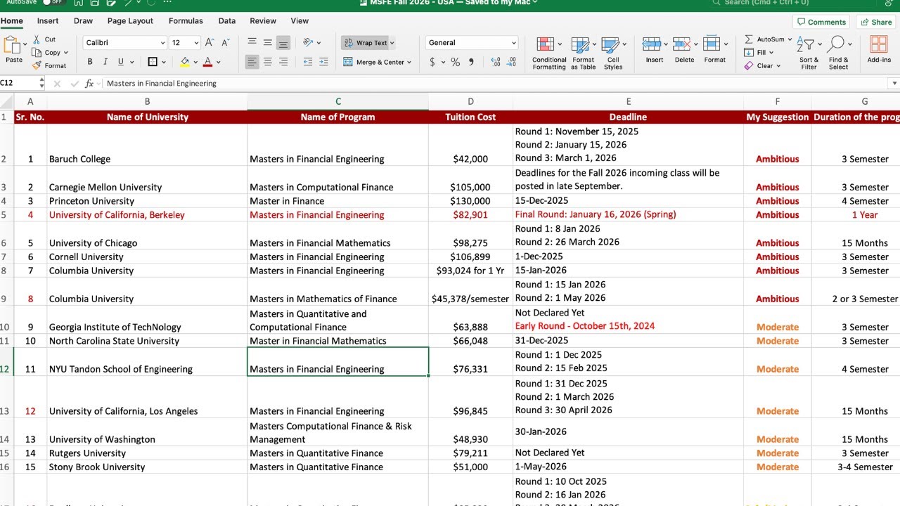This screenshot has width=900, height=506.
Task: Switch to the Insert ribbon tab
Action: pos(48,21)
